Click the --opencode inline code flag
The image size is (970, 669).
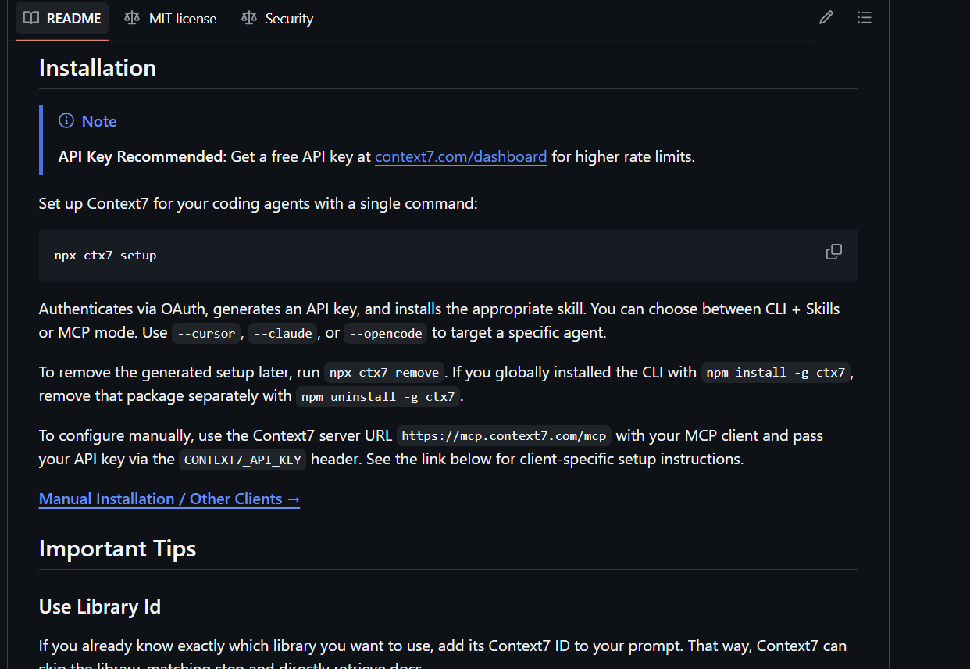coord(386,333)
